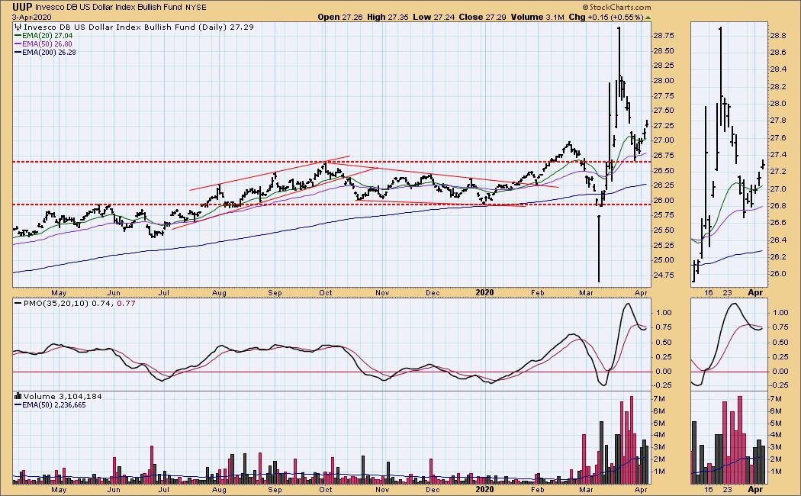The image size is (801, 496).
Task: Click the EMA(50) 2,236,665 volume legend
Action: 50,404
